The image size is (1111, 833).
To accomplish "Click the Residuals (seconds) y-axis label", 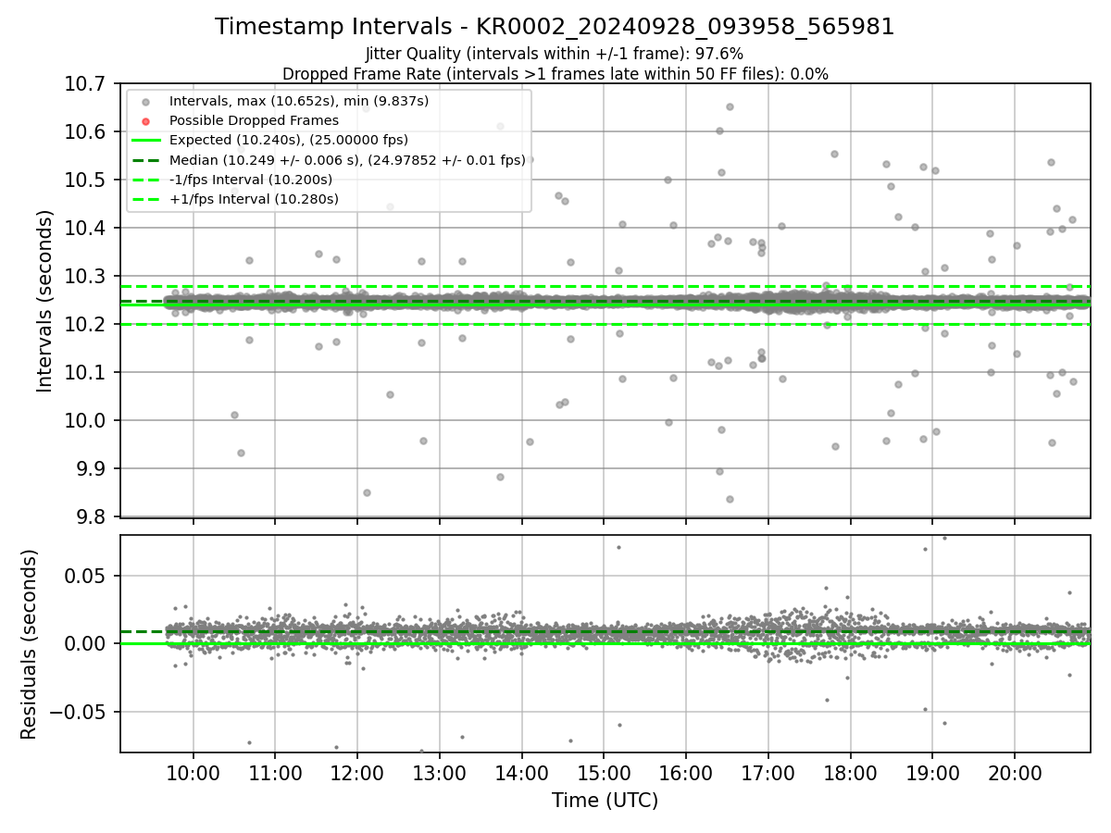I will 30,644.
